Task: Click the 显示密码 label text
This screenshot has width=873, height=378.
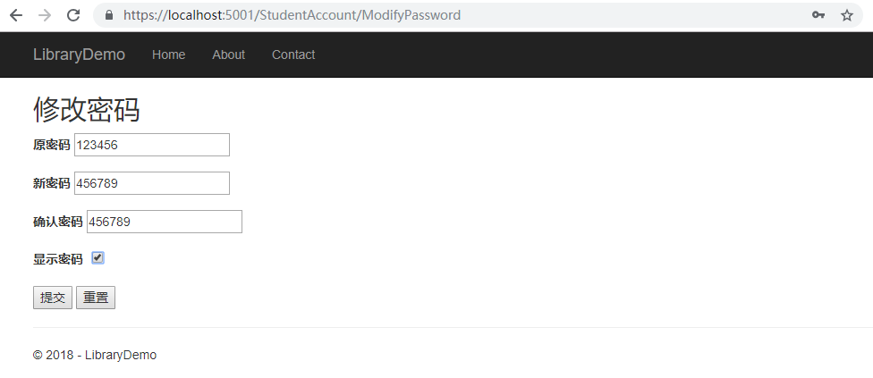Action: 57,259
